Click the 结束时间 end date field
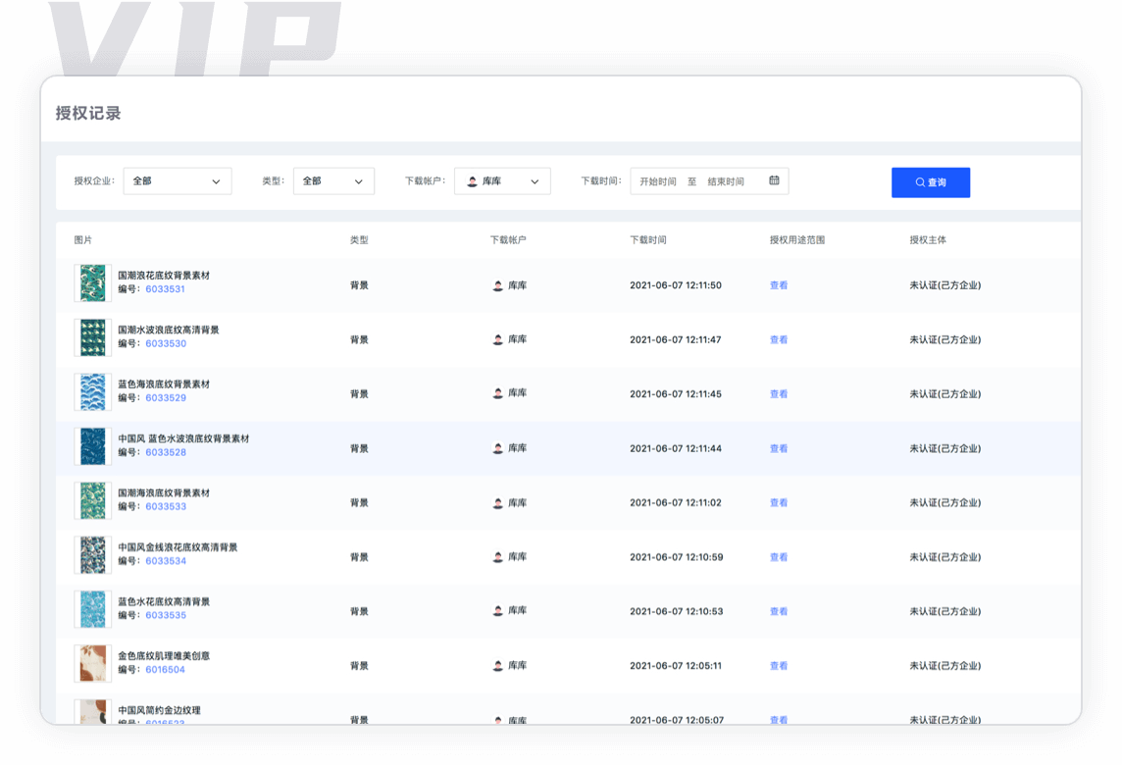Image resolution: width=1122 pixels, height=765 pixels. point(726,181)
